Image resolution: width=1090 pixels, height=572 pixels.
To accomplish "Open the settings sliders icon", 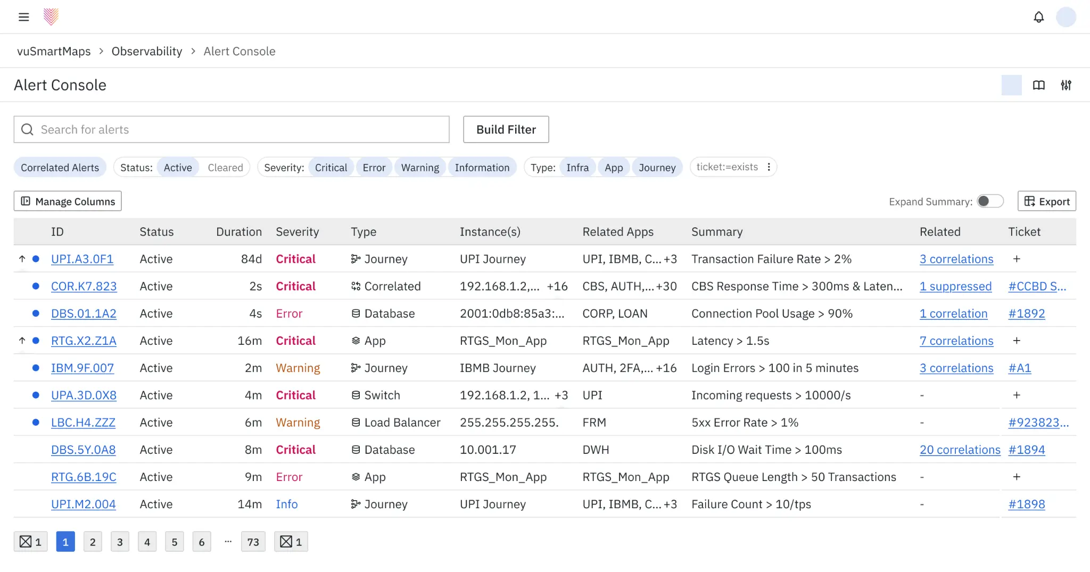I will pyautogui.click(x=1066, y=85).
